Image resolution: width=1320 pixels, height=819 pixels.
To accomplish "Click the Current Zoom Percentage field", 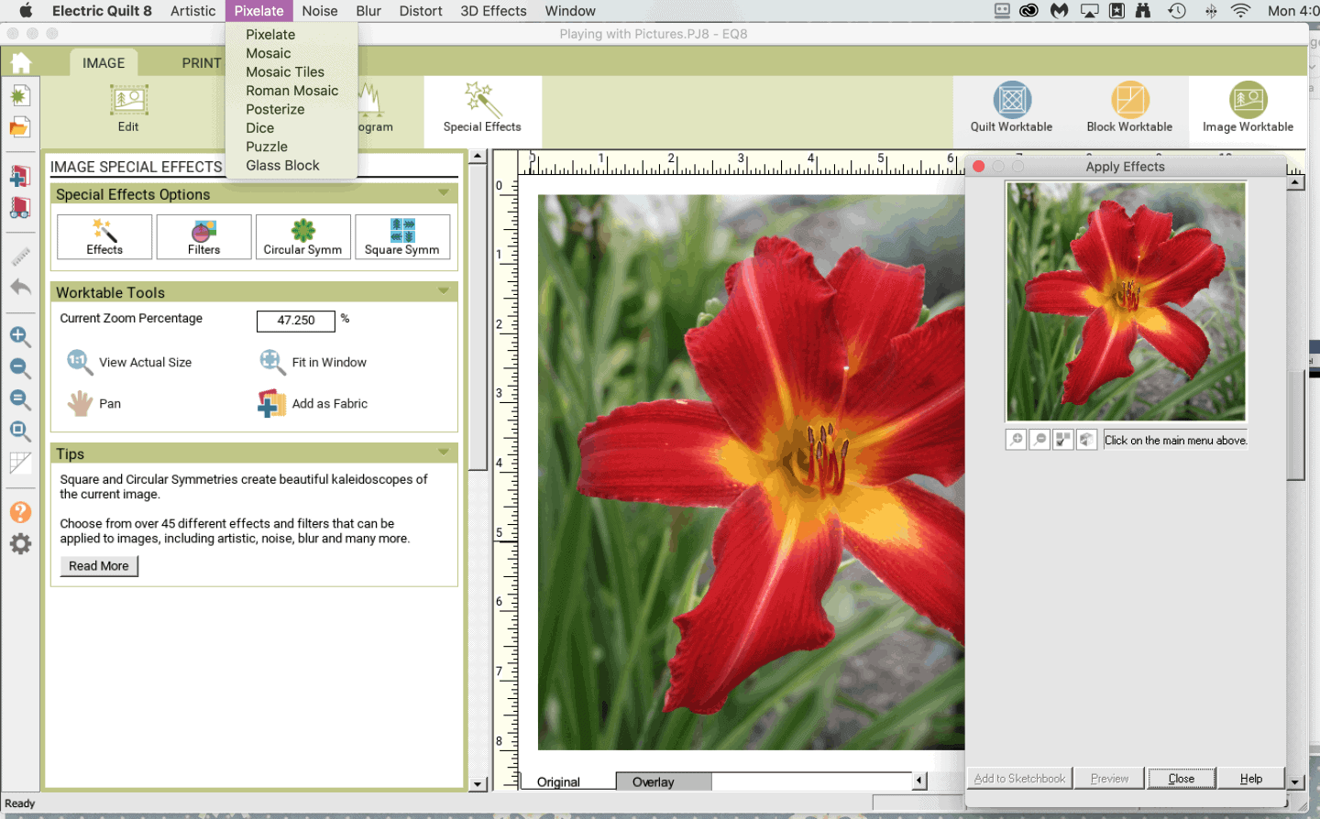I will [296, 320].
